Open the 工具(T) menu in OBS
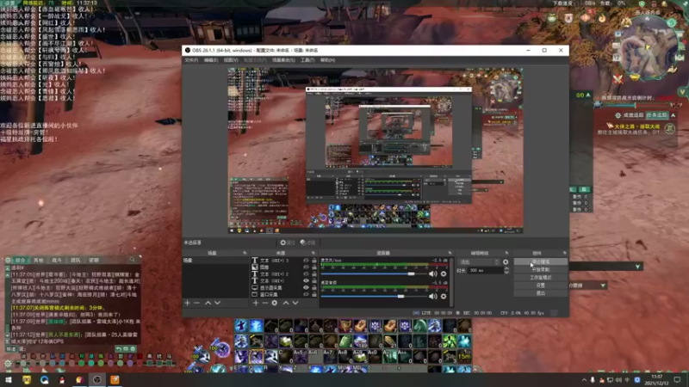This screenshot has width=689, height=387. click(x=307, y=60)
